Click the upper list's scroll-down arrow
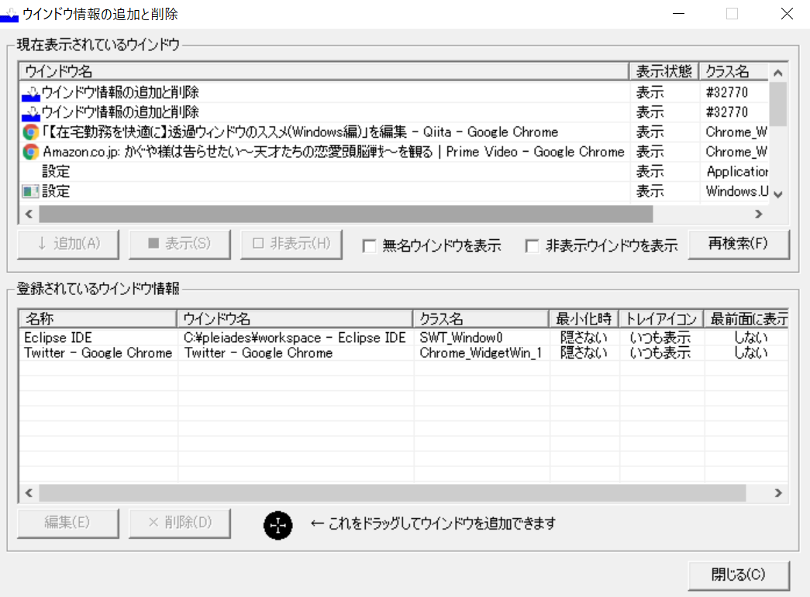The width and height of the screenshot is (810, 597). pos(778,194)
